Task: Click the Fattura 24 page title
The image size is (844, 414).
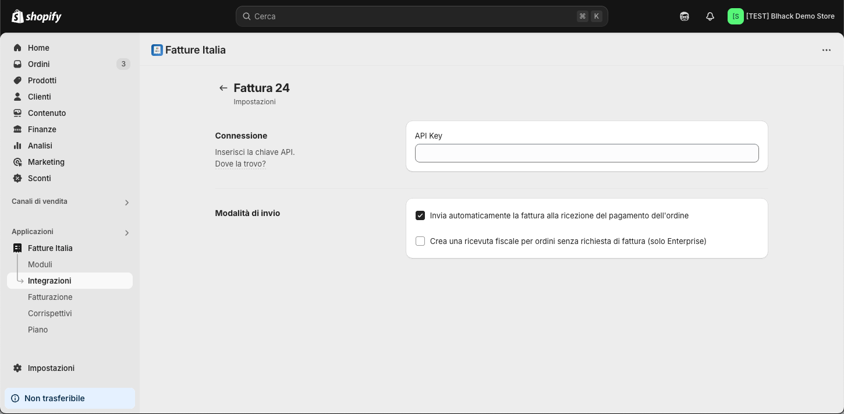Action: click(261, 88)
